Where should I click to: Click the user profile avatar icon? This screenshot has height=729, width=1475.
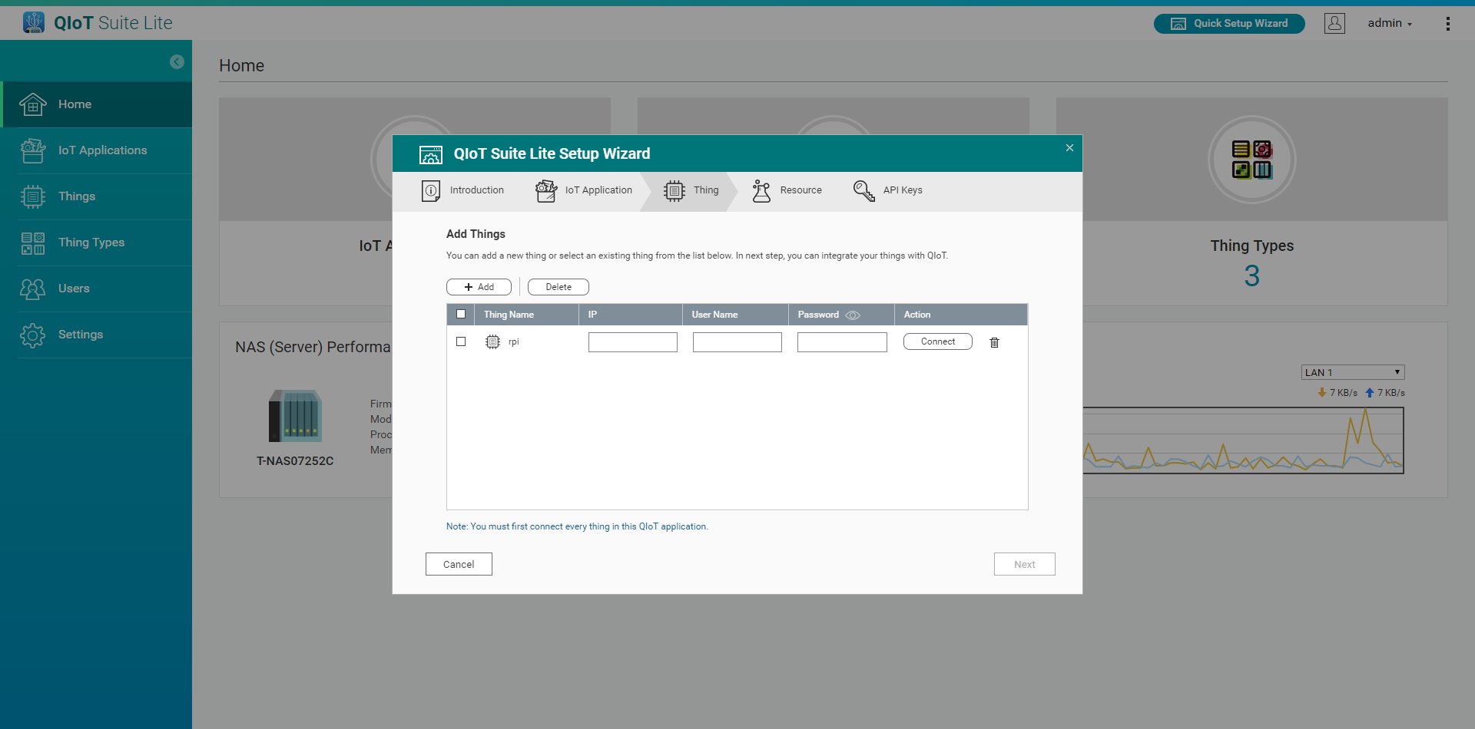1334,23
